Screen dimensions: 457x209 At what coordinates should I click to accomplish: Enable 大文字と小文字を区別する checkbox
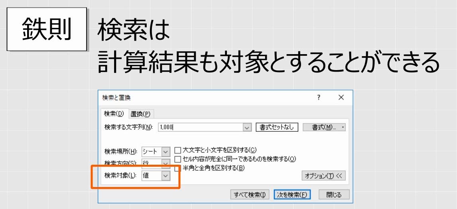coord(177,150)
